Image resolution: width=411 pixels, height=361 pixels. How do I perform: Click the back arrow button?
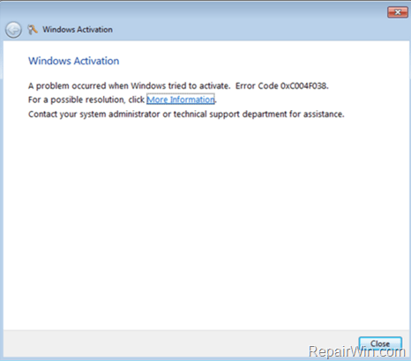pyautogui.click(x=13, y=30)
